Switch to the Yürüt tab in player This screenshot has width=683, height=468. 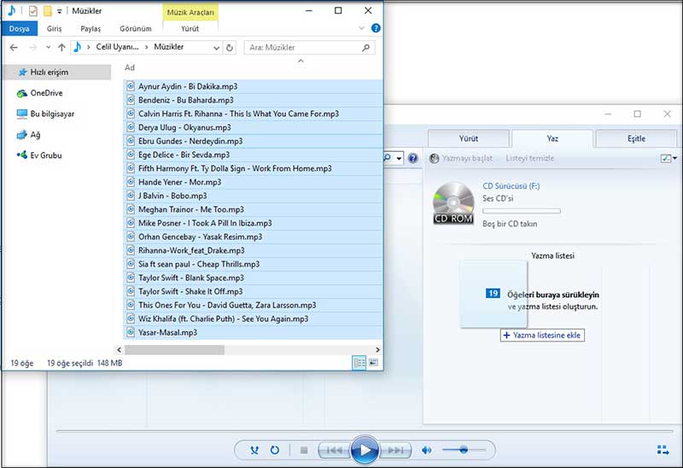tap(469, 138)
